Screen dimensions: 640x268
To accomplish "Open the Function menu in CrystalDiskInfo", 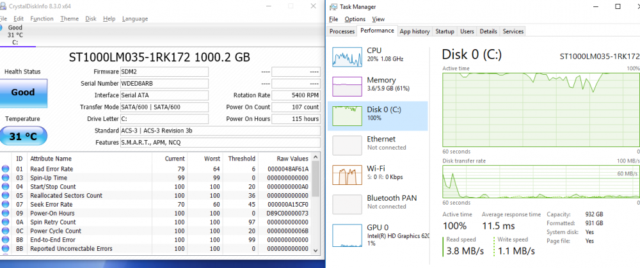I will pos(42,19).
